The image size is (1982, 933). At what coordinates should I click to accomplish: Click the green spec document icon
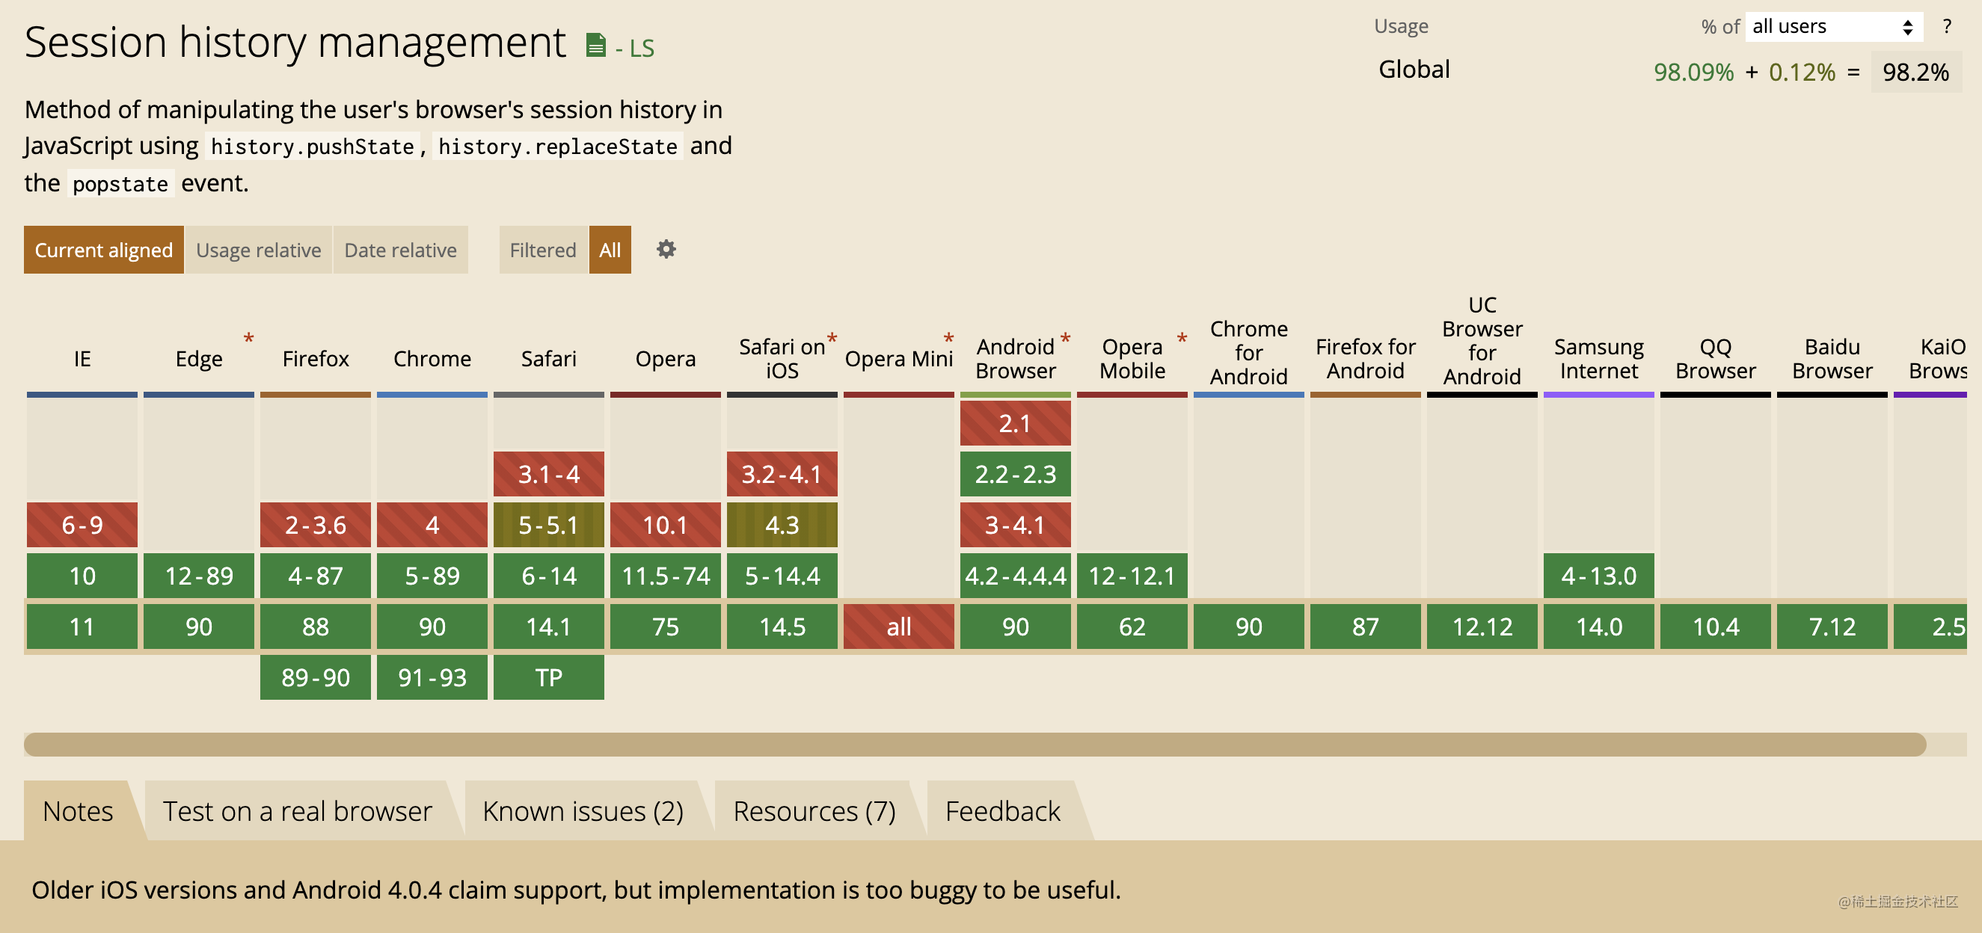click(x=595, y=46)
